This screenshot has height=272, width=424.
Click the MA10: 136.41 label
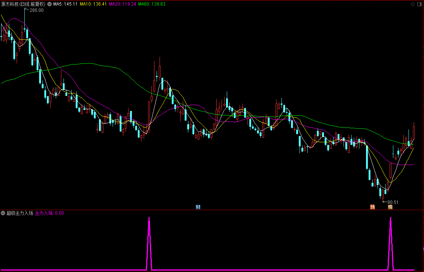point(93,4)
